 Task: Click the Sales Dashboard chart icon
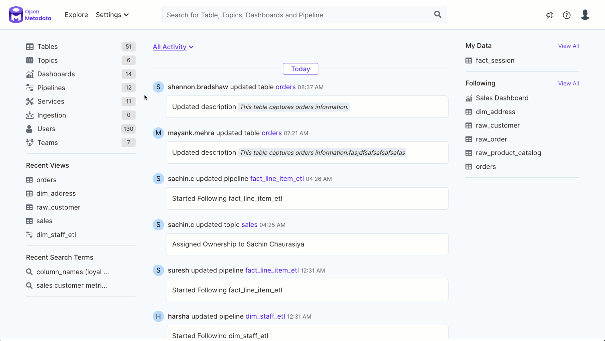[469, 98]
